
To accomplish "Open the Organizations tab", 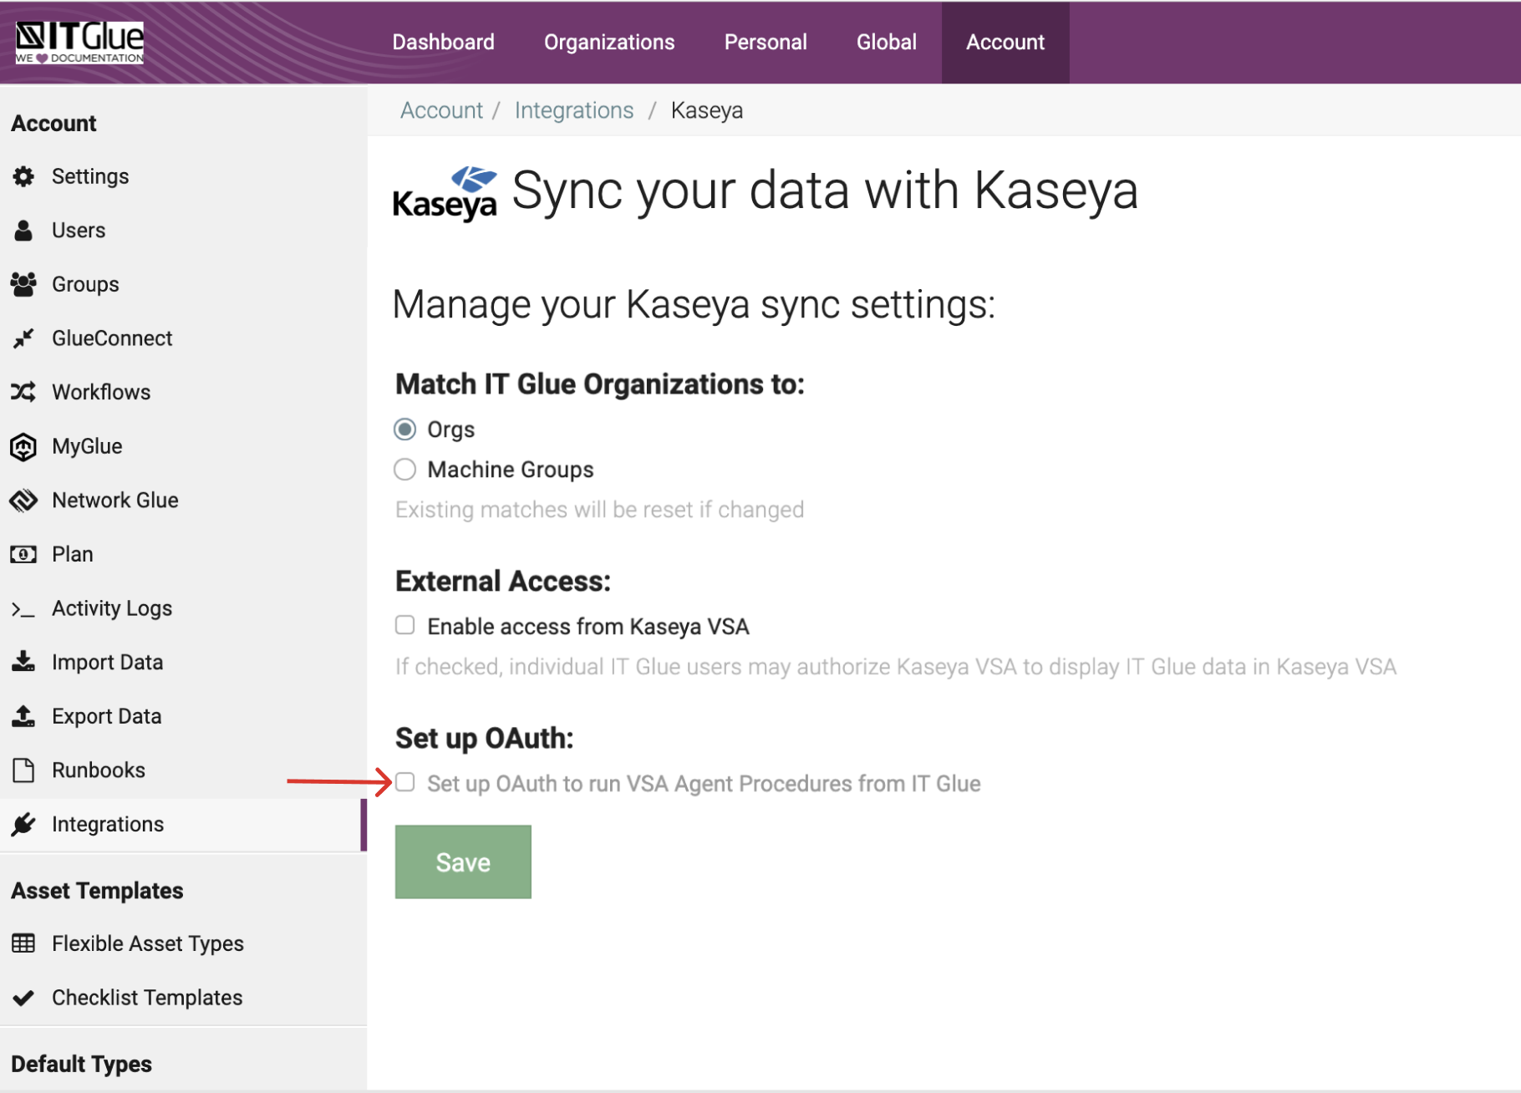I will coord(609,42).
